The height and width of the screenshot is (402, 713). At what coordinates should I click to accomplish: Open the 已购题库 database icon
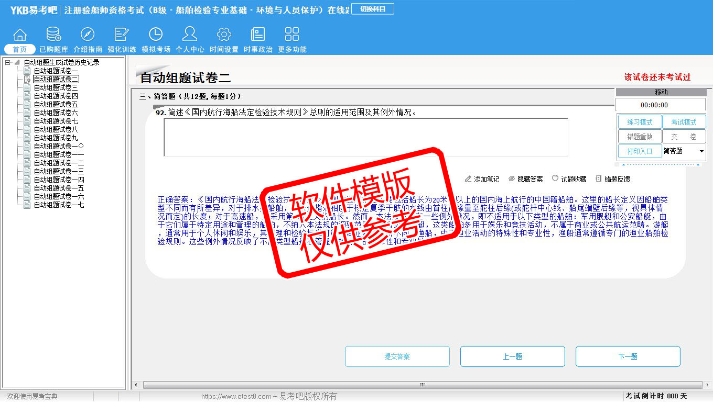[x=53, y=35]
